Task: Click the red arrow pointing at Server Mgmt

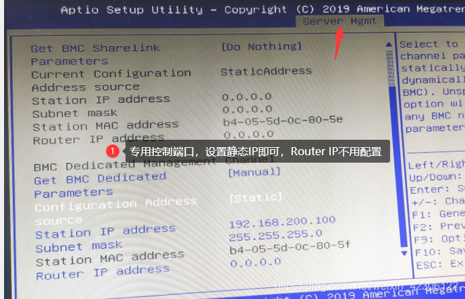Action: pyautogui.click(x=339, y=43)
